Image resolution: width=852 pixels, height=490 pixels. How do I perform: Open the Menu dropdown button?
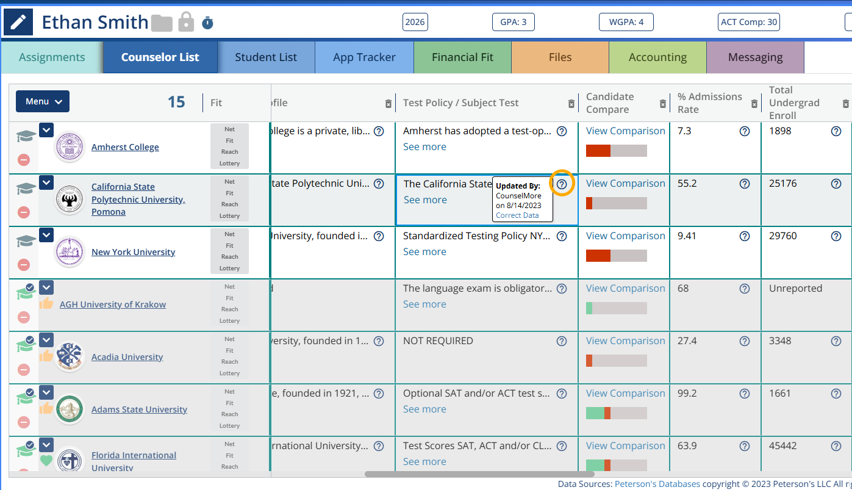[43, 101]
